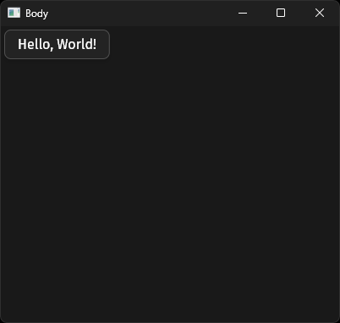The image size is (340, 323).
Task: Focus the window by clicking its title
Action: [36, 14]
